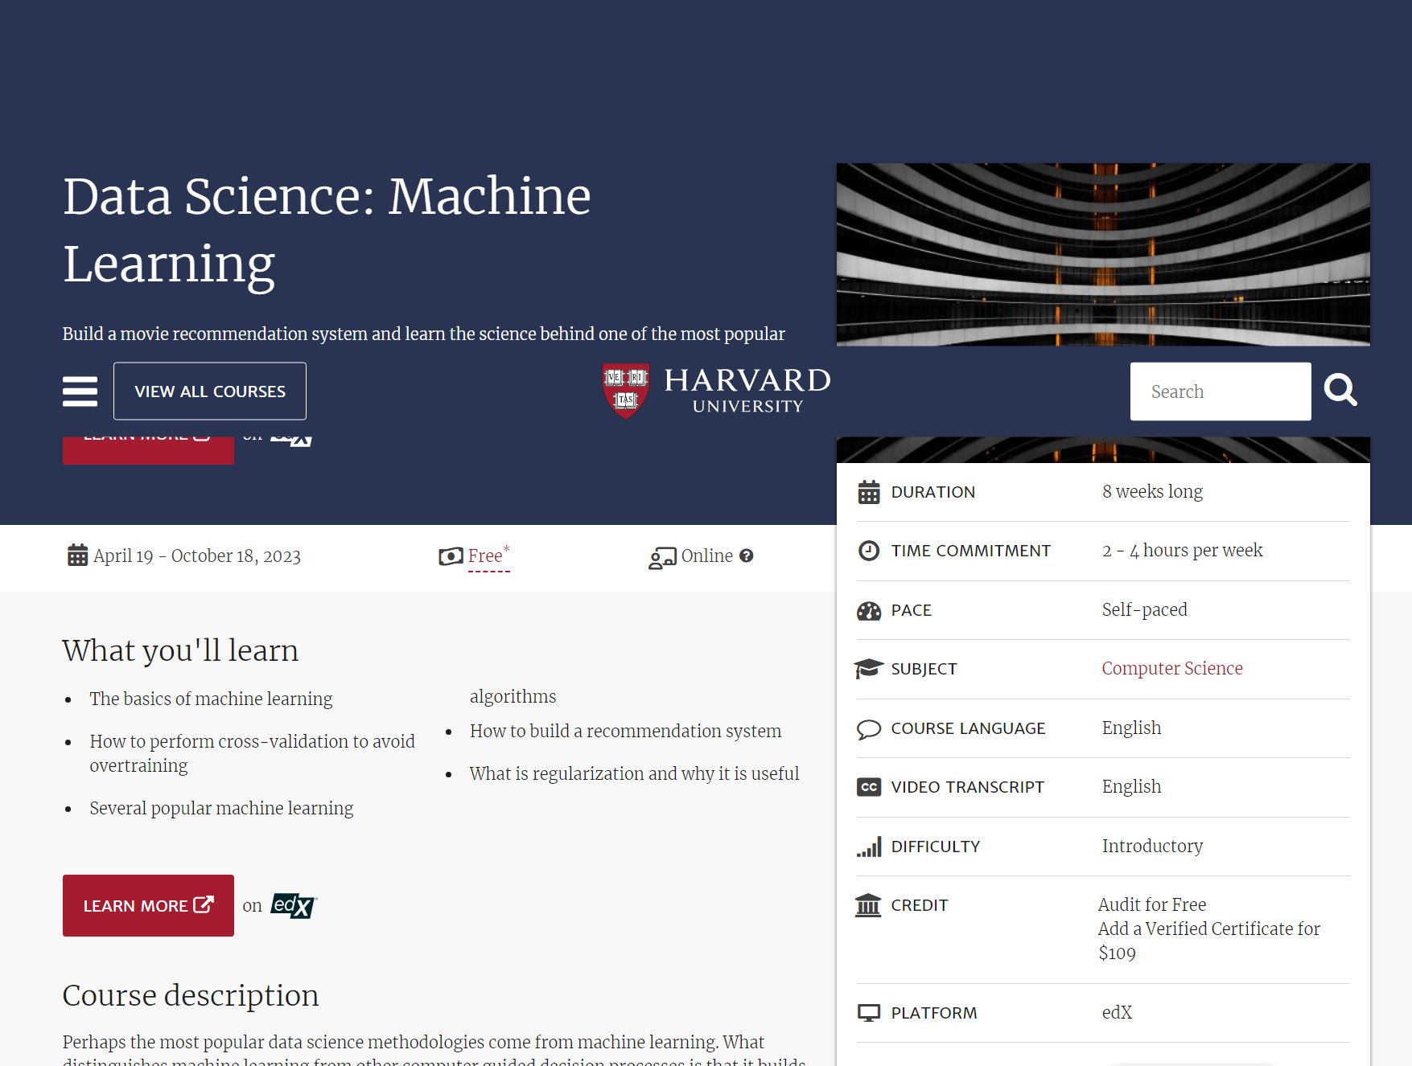Click the English video transcript value
This screenshot has height=1066, width=1412.
[1131, 786]
